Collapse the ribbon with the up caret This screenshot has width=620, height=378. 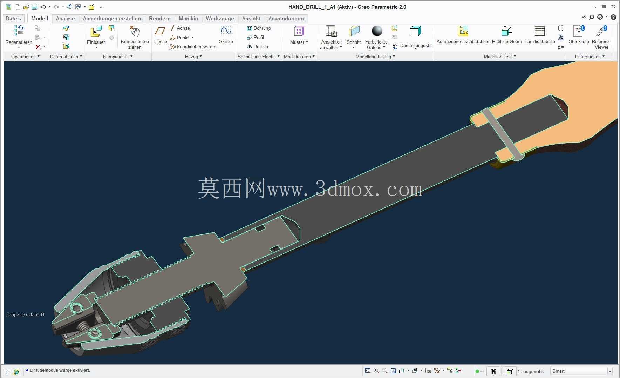[584, 17]
